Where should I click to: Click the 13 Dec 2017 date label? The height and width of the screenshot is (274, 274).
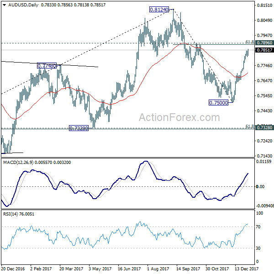(x=247, y=269)
